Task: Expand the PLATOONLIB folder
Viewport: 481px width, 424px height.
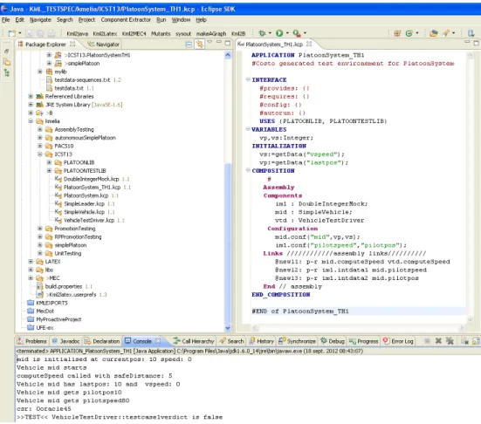Action: click(x=49, y=162)
